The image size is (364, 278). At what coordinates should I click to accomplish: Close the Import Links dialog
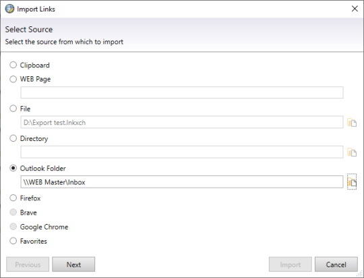(x=355, y=9)
